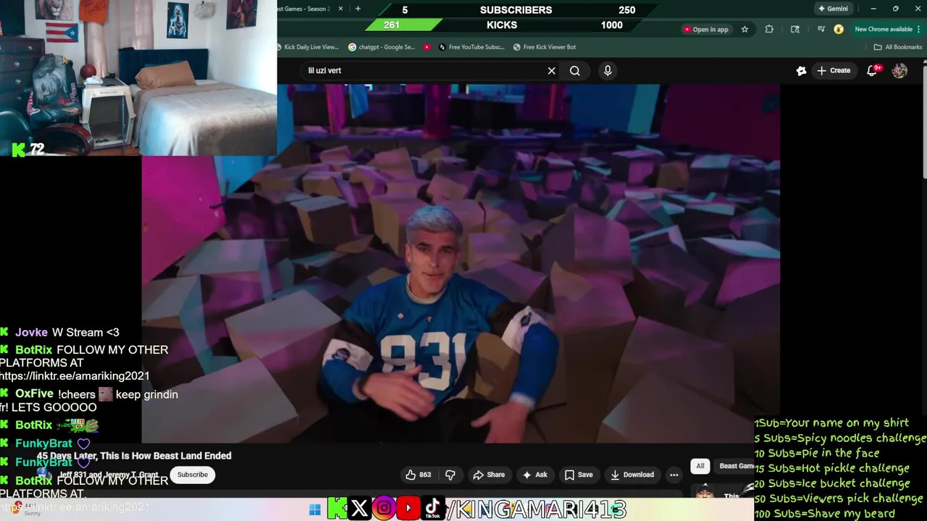Open more actions three-dot menu under video

pos(674,475)
